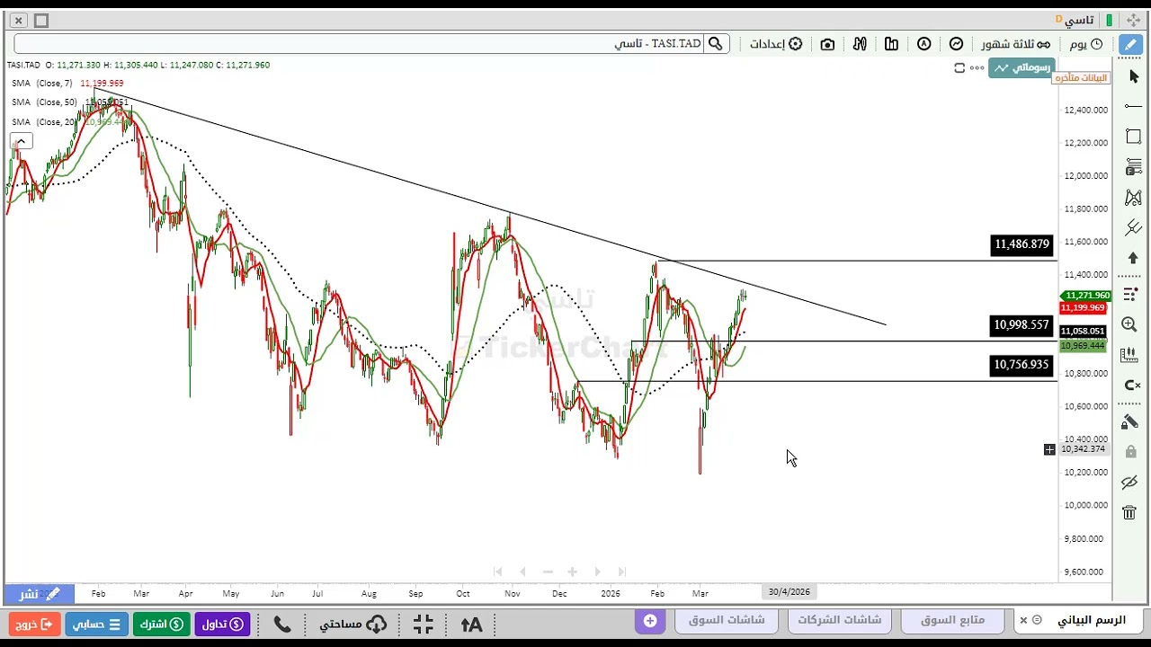The image size is (1151, 647).
Task: Click the clear drawings C× icon
Action: (1132, 386)
